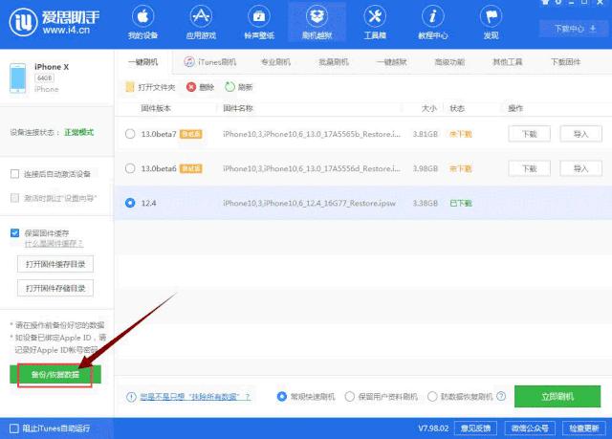The width and height of the screenshot is (612, 439).
Task: Open 抹除所有数据 question link
Action: click(195, 397)
